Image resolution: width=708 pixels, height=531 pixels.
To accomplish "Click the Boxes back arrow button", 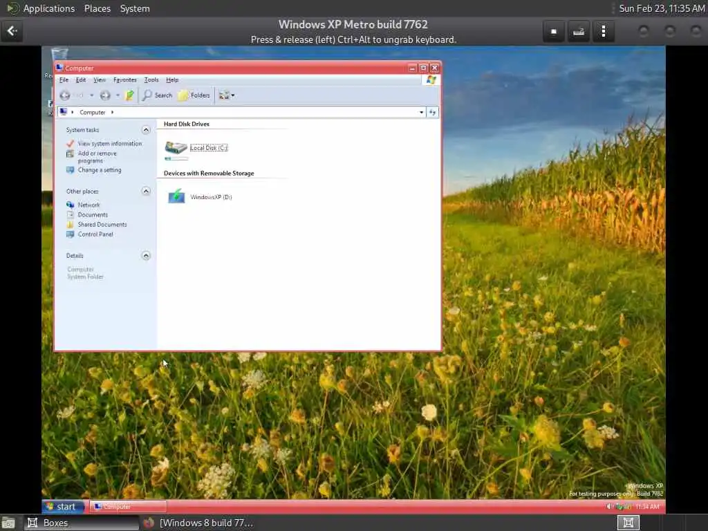I will click(x=12, y=31).
